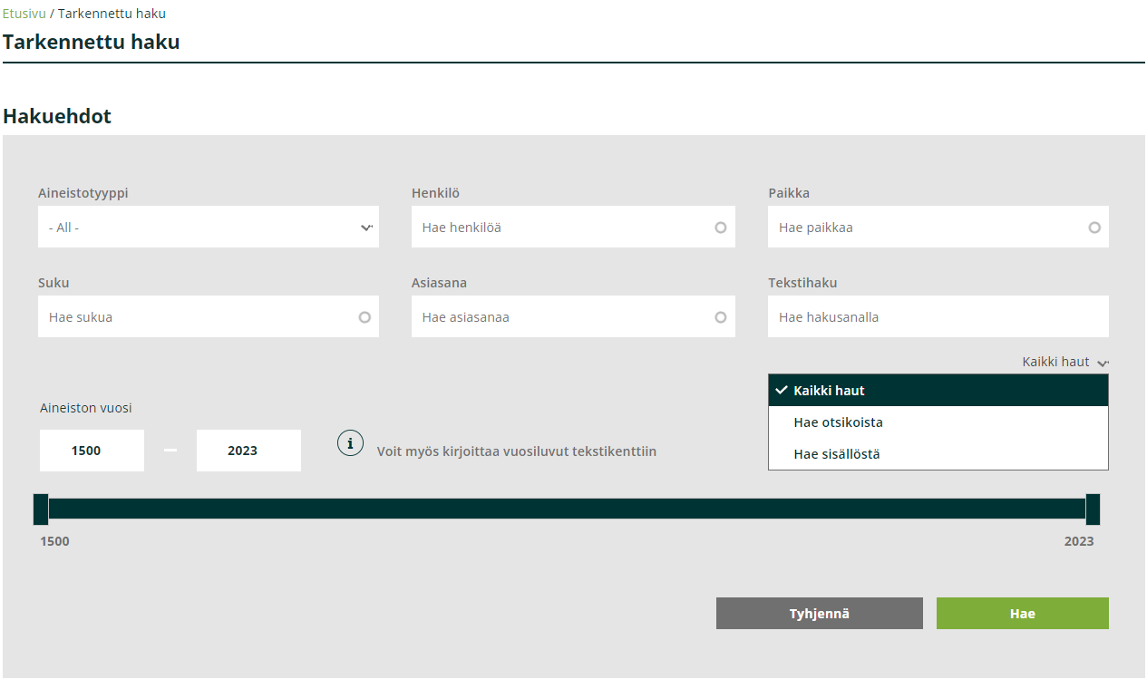Click the info icon beside year hint
1147x679 pixels.
350,443
